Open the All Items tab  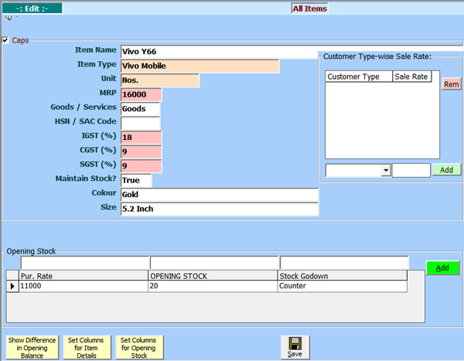click(309, 9)
